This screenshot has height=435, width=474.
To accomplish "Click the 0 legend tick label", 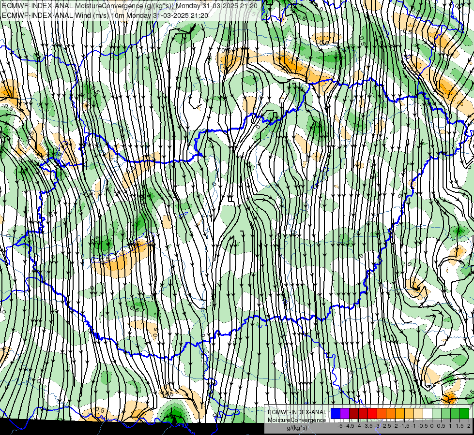I will click(x=432, y=426).
